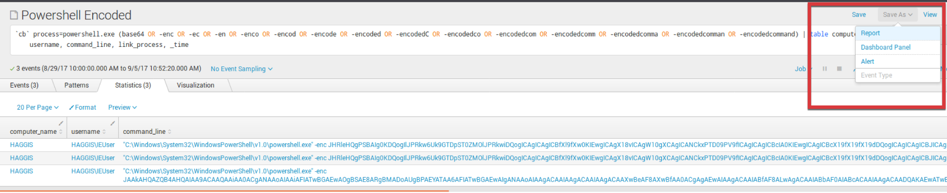Click the Save link
Viewport: 947px width, 193px height.
pos(858,15)
